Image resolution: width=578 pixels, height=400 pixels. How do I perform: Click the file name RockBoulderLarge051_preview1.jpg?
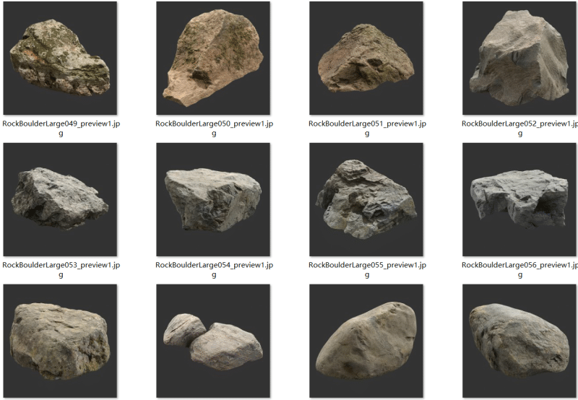(x=367, y=129)
